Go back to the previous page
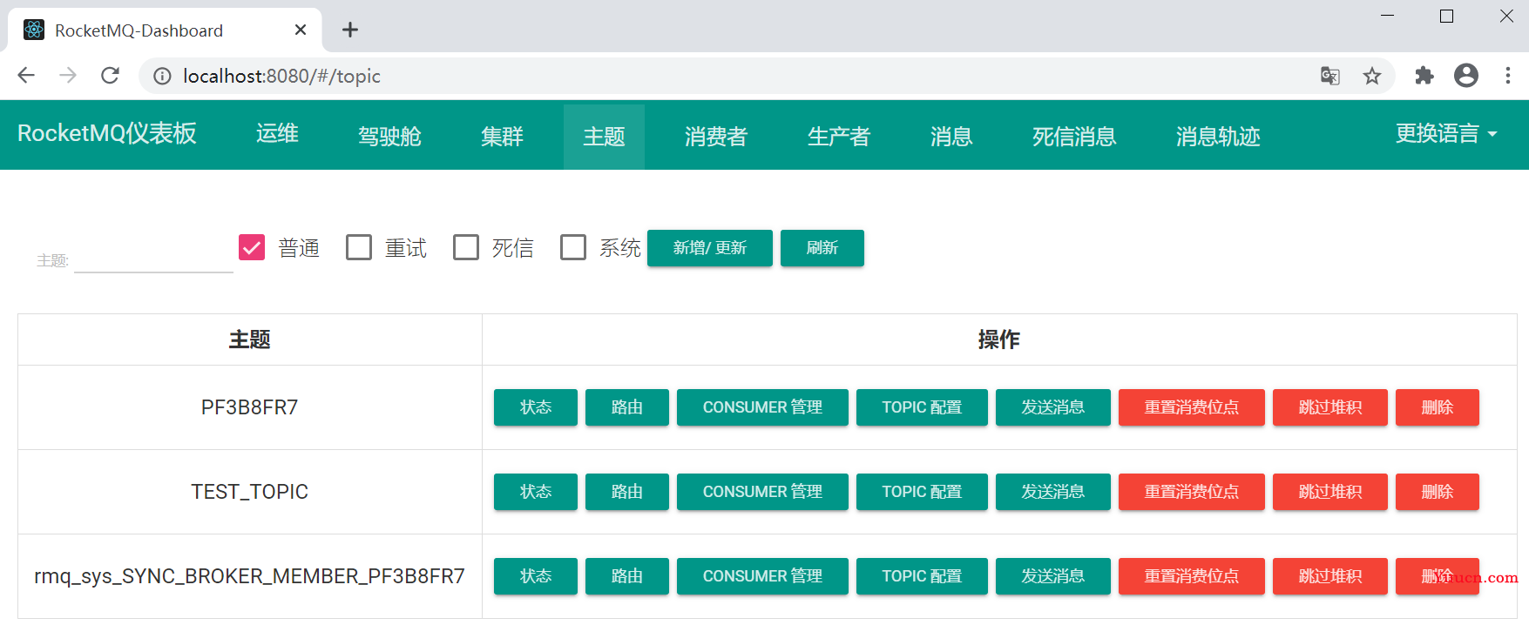Image resolution: width=1529 pixels, height=625 pixels. (x=26, y=76)
